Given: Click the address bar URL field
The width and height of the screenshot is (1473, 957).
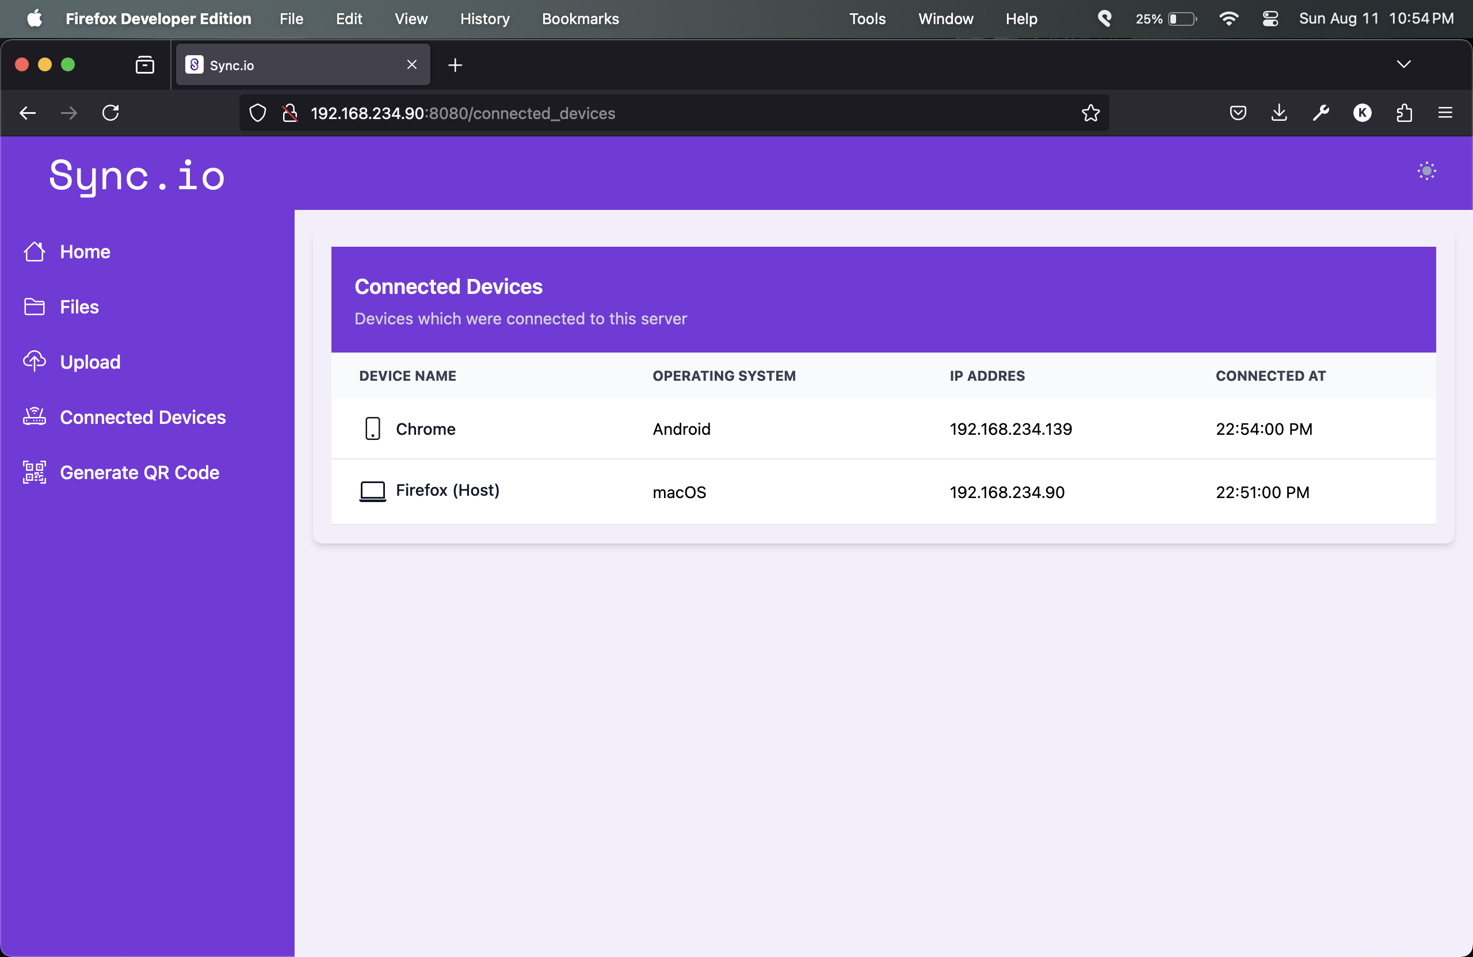Looking at the screenshot, I should (x=673, y=113).
